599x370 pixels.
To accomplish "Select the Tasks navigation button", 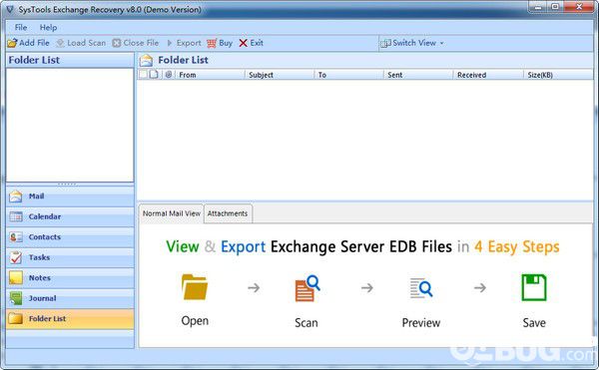I will [x=70, y=257].
